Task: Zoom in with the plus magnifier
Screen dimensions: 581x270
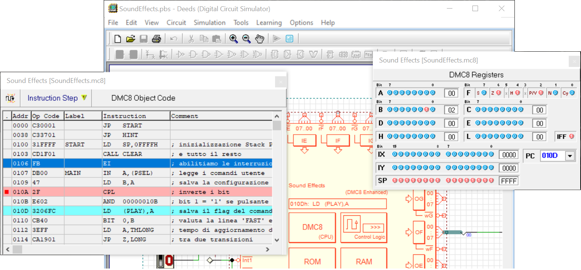Action: [233, 39]
